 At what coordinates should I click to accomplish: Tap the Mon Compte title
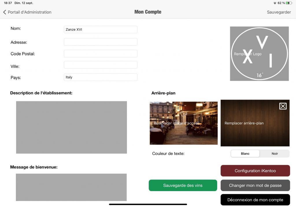pos(148,12)
